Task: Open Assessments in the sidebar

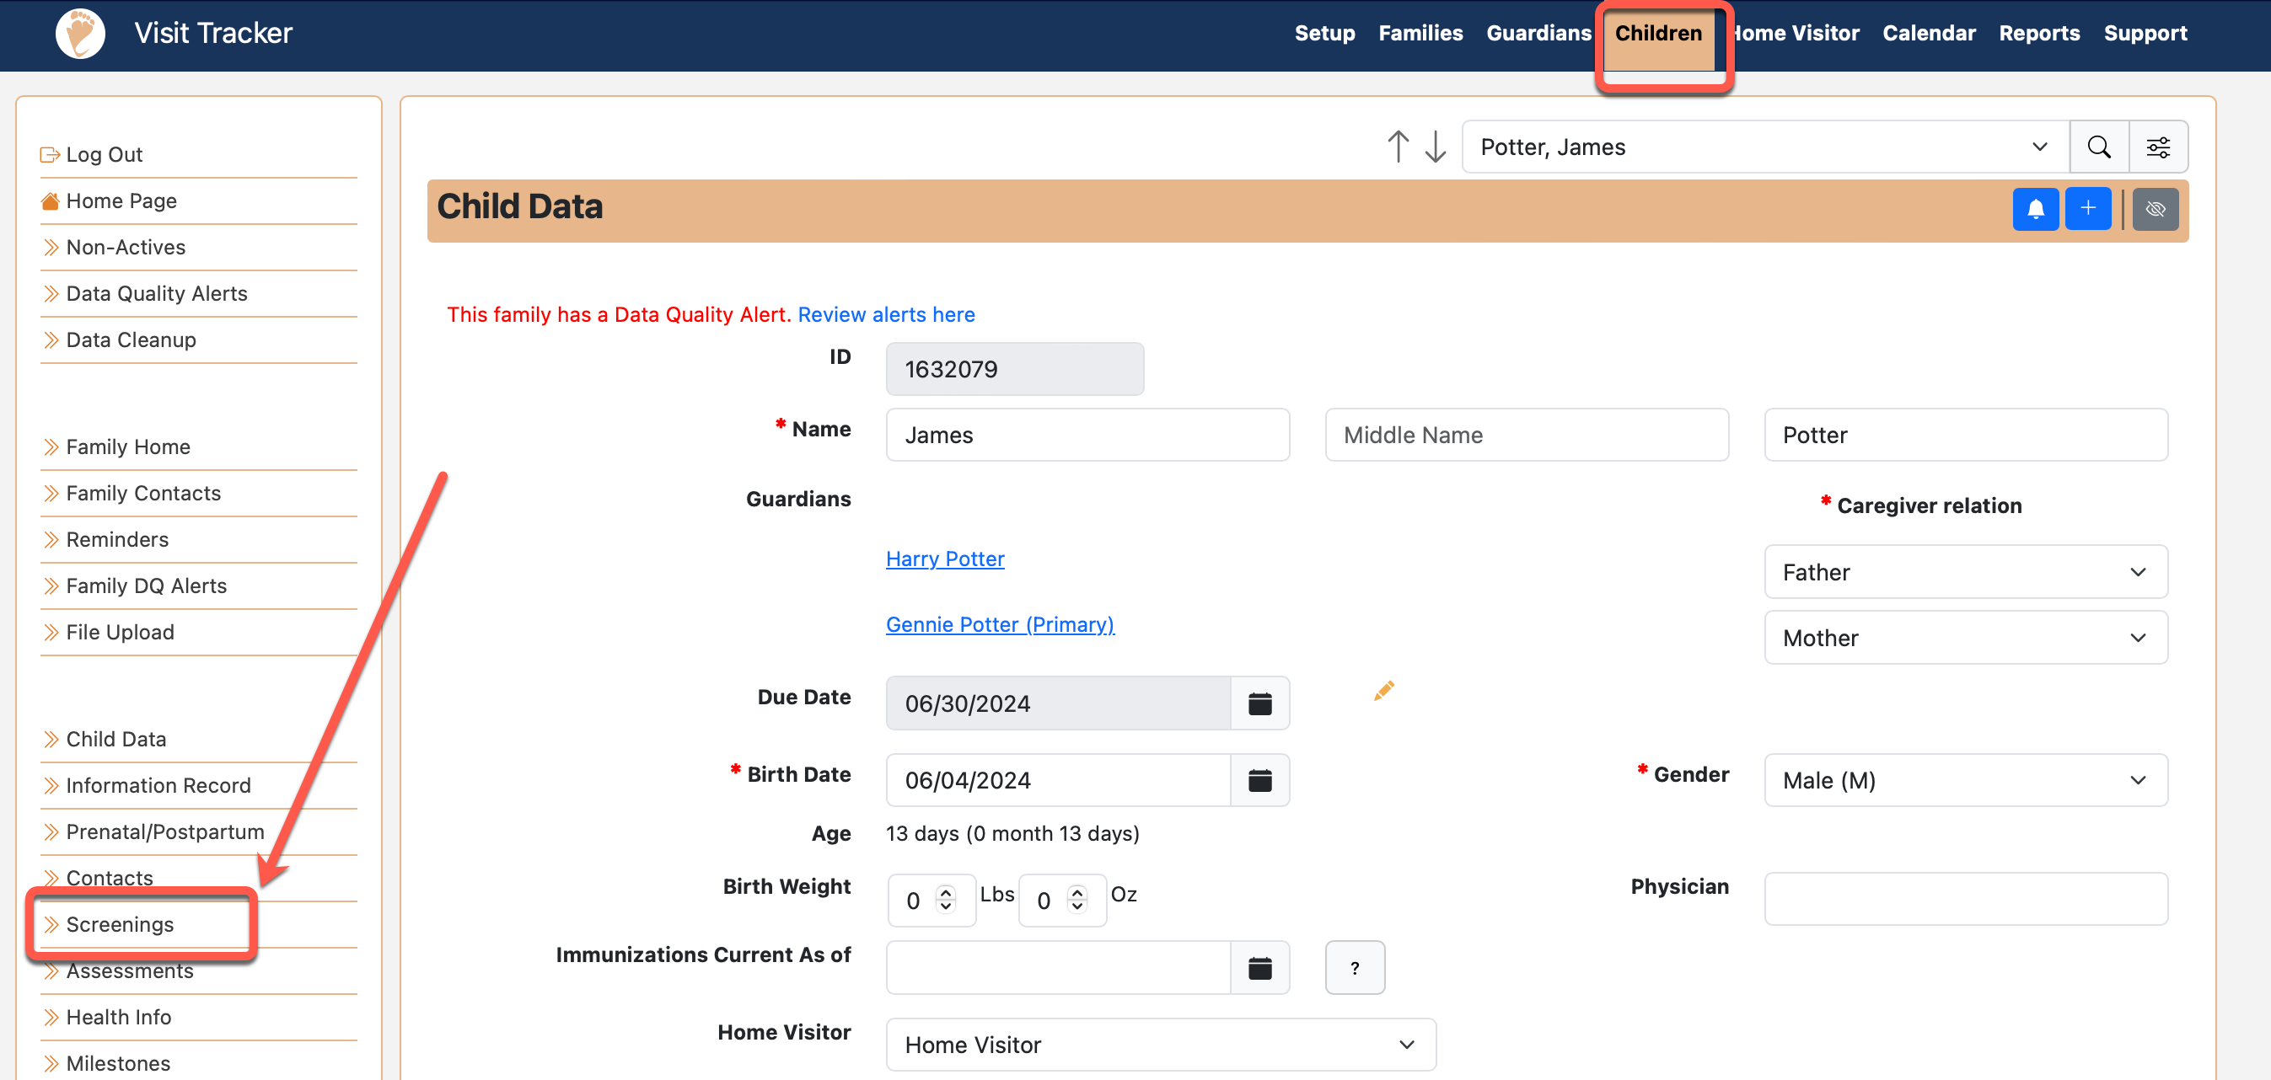Action: tap(130, 970)
